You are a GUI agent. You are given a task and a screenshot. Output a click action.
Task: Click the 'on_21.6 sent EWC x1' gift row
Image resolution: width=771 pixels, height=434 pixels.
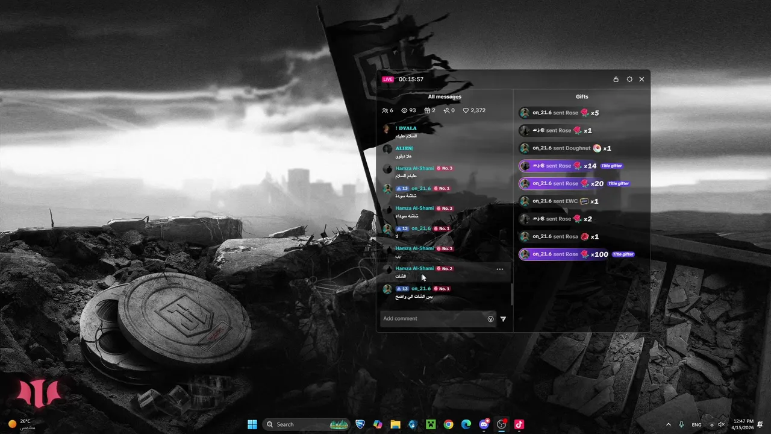560,201
